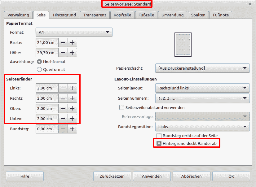Decrease the Unten margin value
Viewport: 256px width, 187px height.
[x=64, y=119]
